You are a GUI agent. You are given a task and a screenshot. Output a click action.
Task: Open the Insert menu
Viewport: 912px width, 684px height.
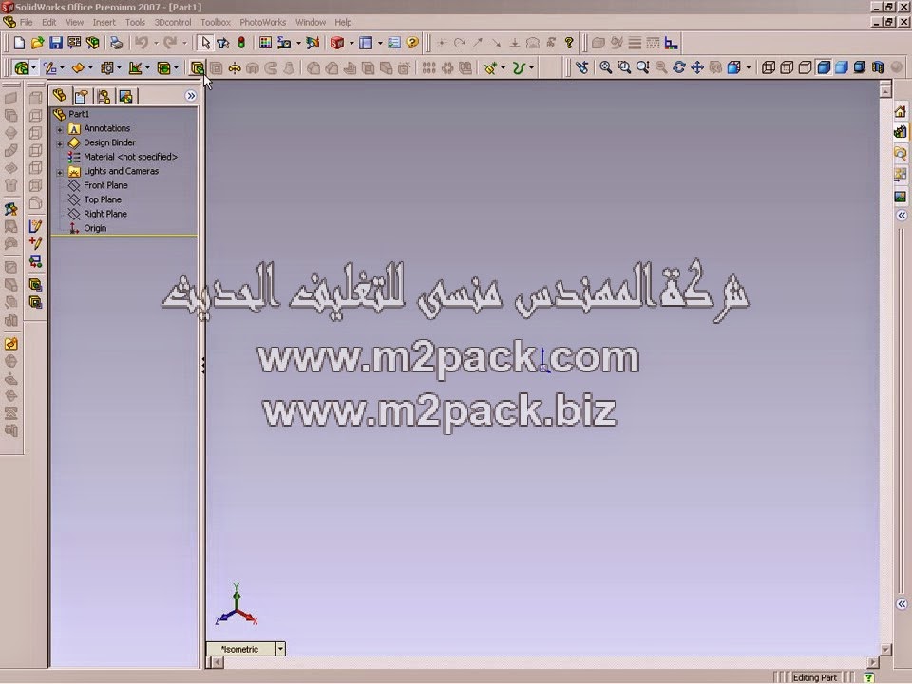tap(104, 22)
